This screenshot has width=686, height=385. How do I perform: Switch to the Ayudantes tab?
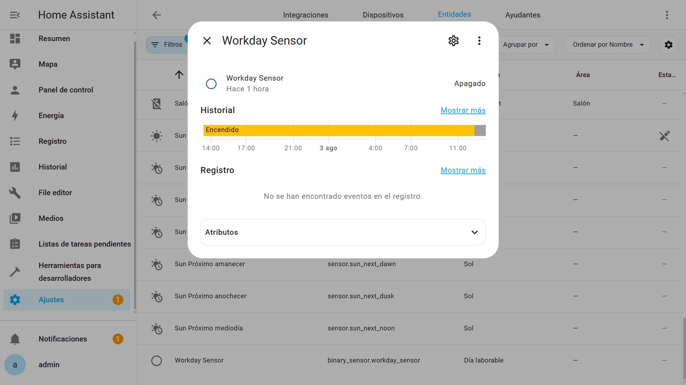tap(522, 15)
